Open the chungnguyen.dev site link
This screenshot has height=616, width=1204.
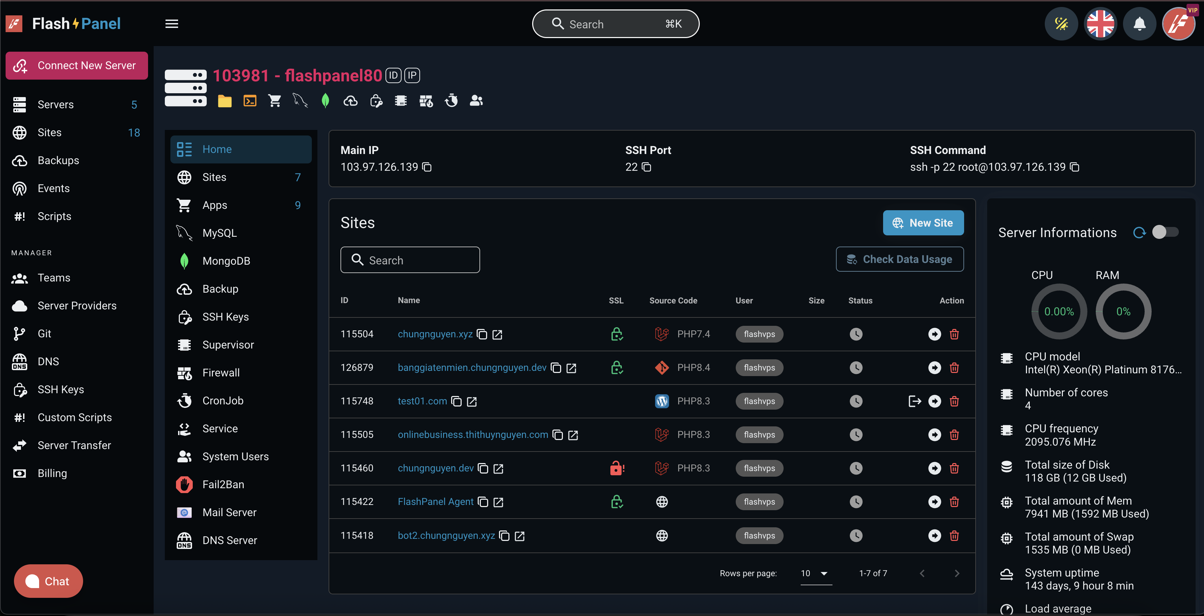coord(435,468)
